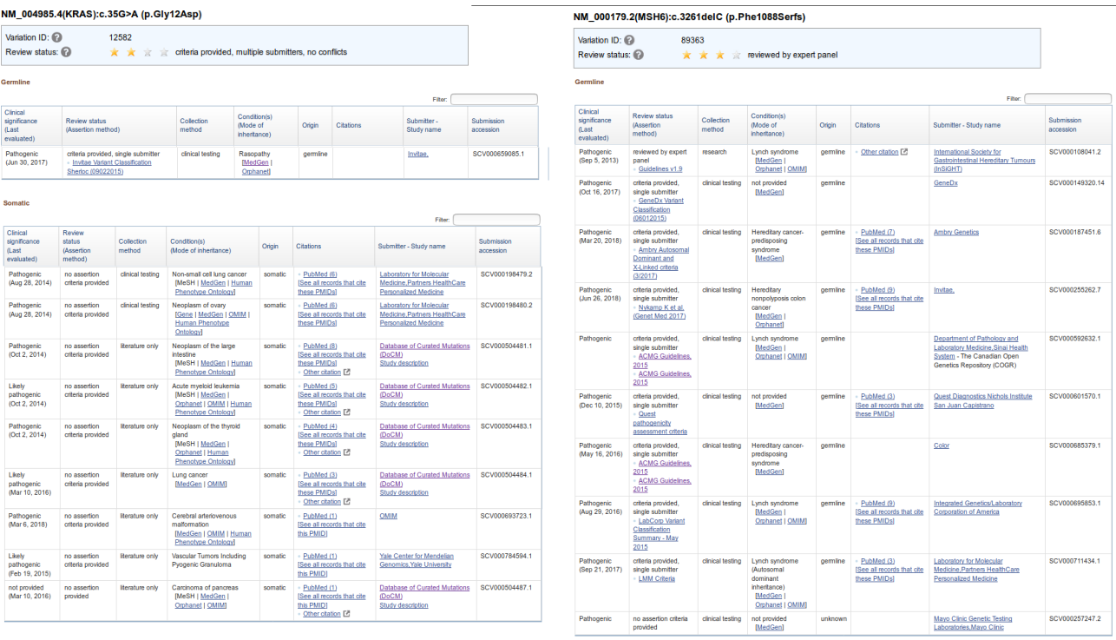
Task: Focus the Filter field above Somatic table
Action: pyautogui.click(x=496, y=220)
